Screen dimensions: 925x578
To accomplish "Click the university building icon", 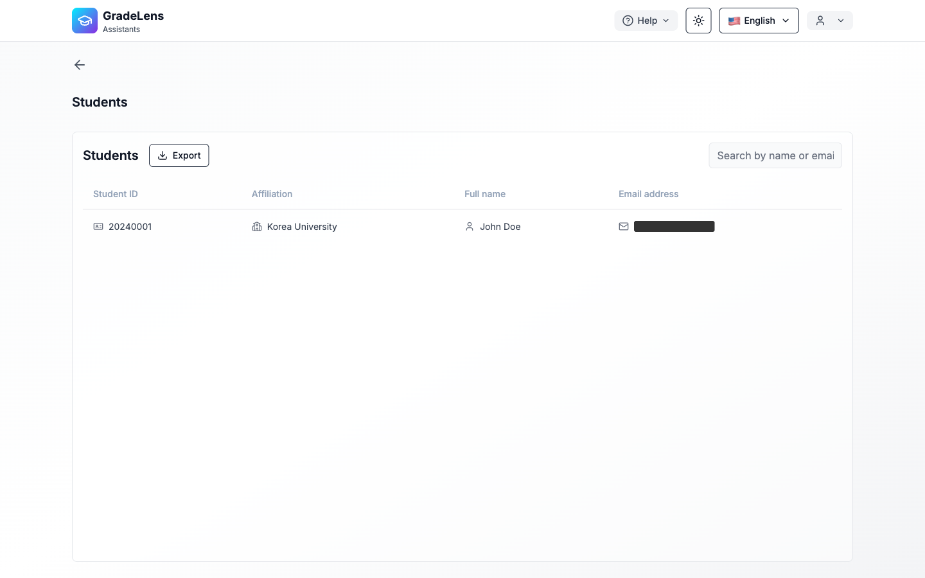I will (257, 227).
